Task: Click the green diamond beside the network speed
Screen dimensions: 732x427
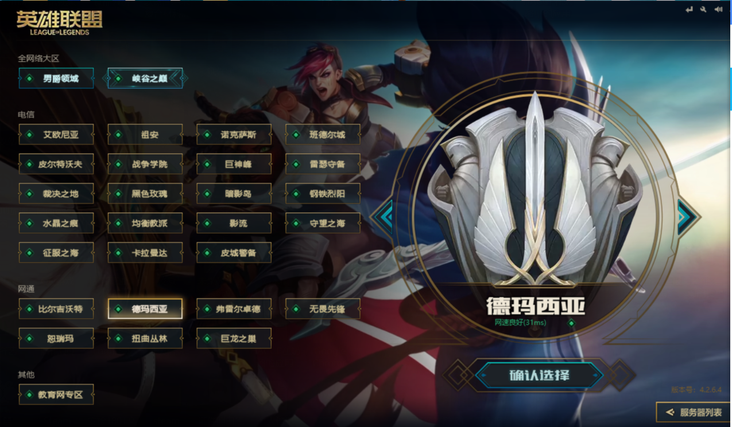Action: pos(571,323)
